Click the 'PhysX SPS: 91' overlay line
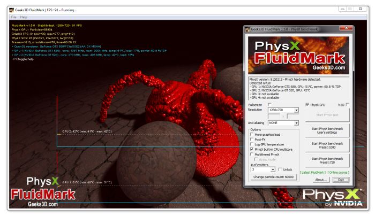This screenshot has width=375, height=217. 42,38
